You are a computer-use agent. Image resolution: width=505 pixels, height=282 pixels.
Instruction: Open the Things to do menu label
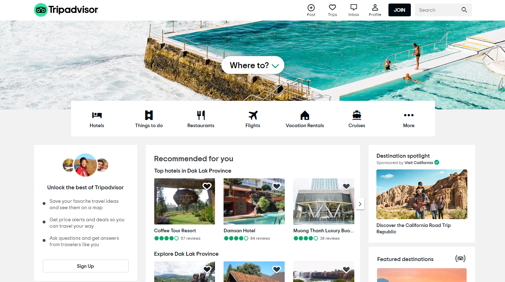(149, 125)
